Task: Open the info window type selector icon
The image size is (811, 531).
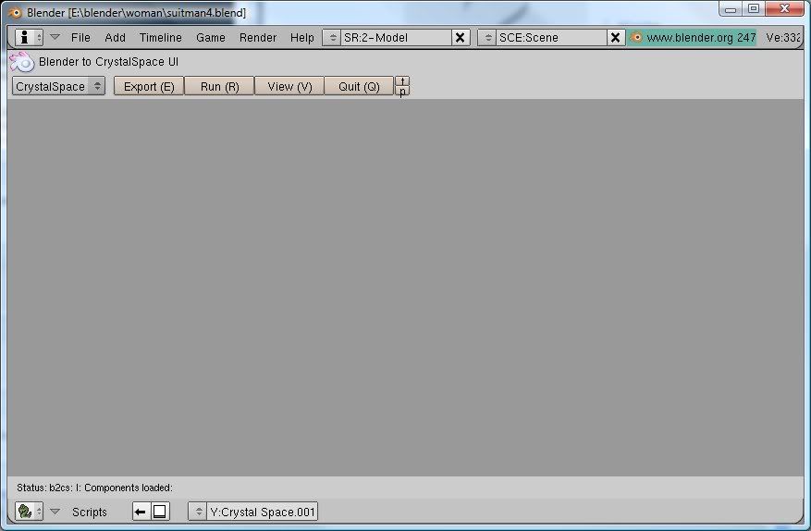Action: pos(29,37)
